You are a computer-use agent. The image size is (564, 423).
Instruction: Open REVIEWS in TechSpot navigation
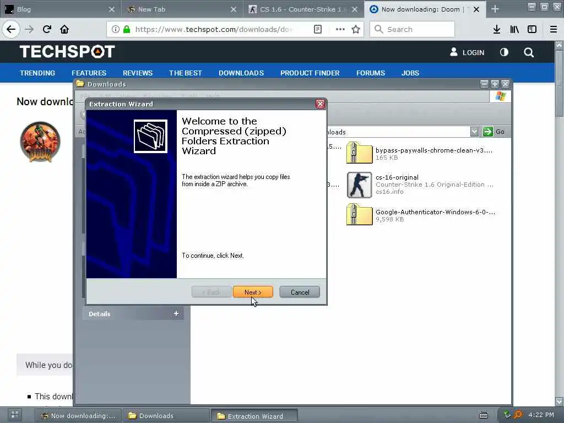point(138,73)
